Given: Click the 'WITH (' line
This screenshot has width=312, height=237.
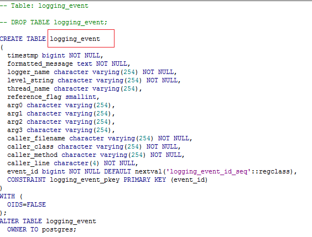Looking at the screenshot, I should 12,197.
